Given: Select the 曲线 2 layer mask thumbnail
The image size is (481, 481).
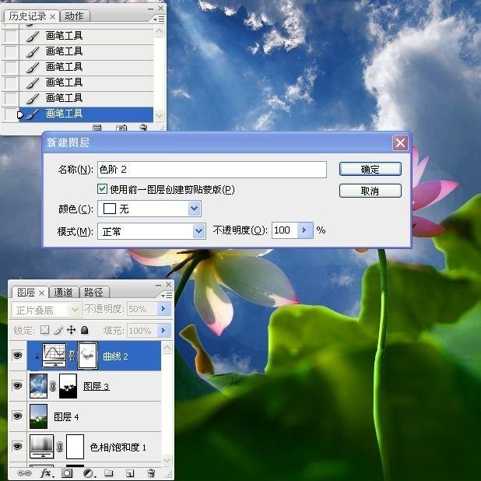Looking at the screenshot, I should click(x=88, y=356).
